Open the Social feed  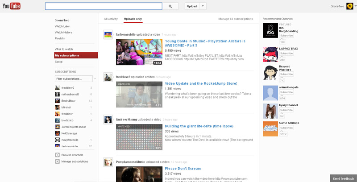pyautogui.click(x=58, y=62)
